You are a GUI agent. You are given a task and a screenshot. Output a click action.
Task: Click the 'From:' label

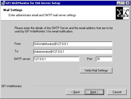pos(18,44)
